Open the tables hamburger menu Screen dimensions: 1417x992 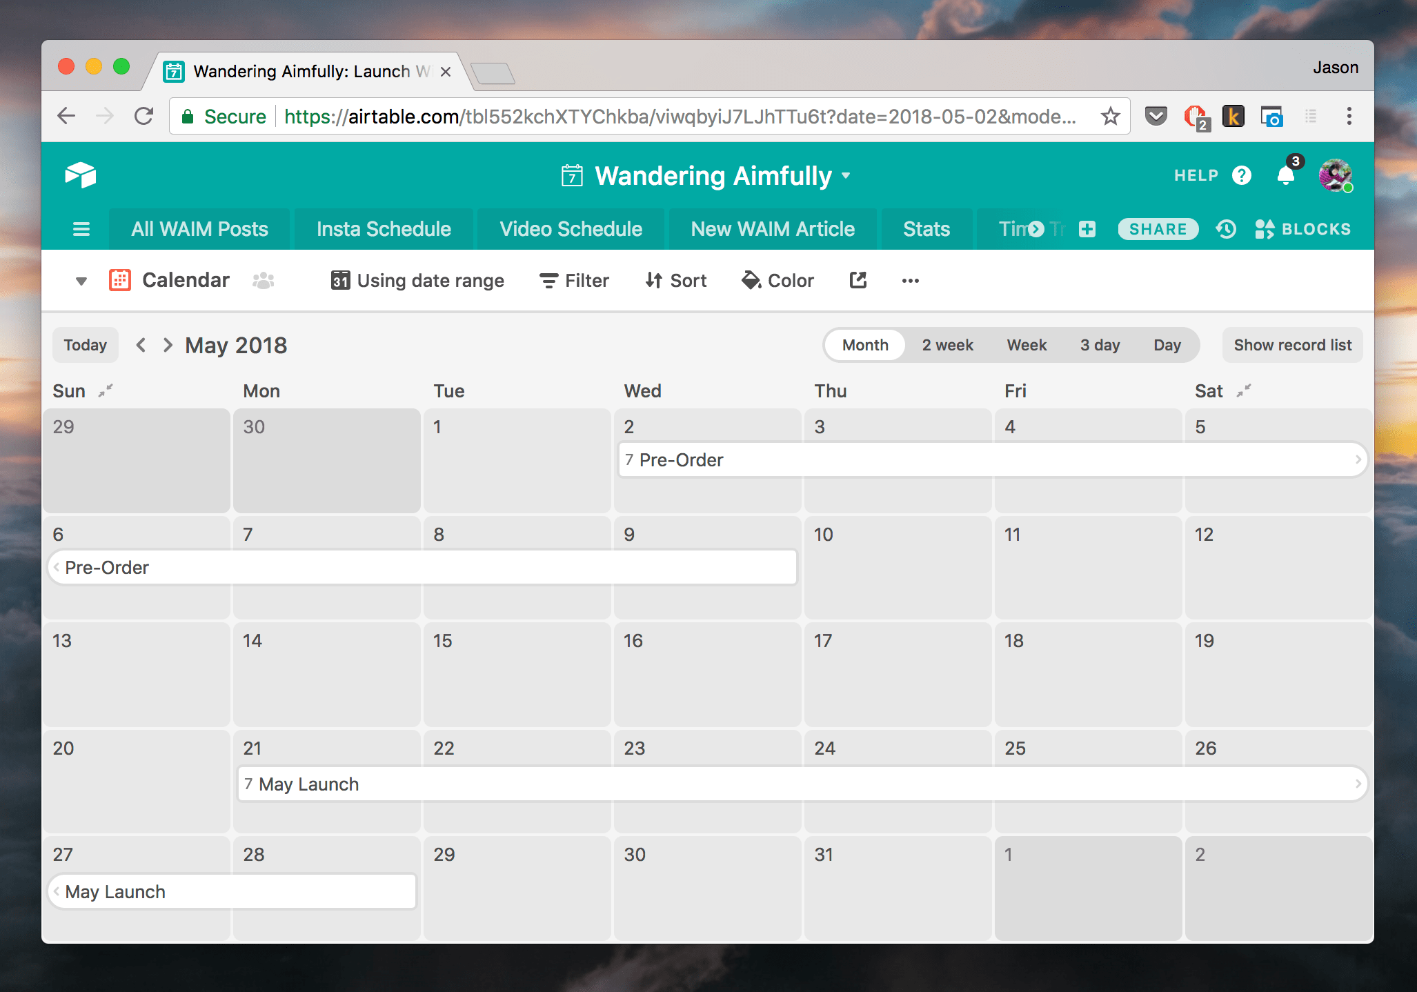coord(81,229)
